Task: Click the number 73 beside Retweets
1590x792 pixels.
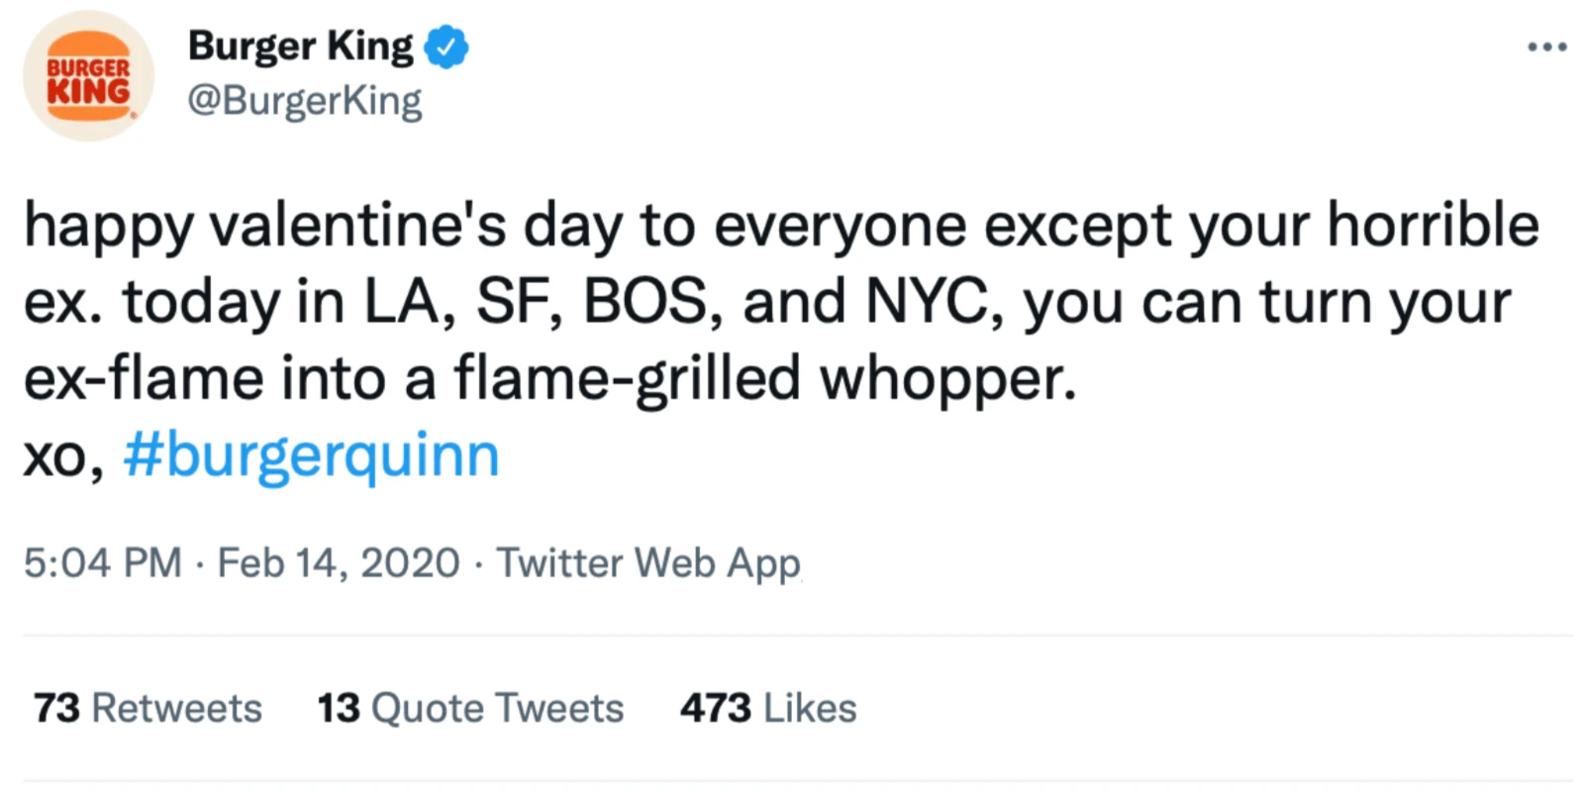Action: click(56, 709)
